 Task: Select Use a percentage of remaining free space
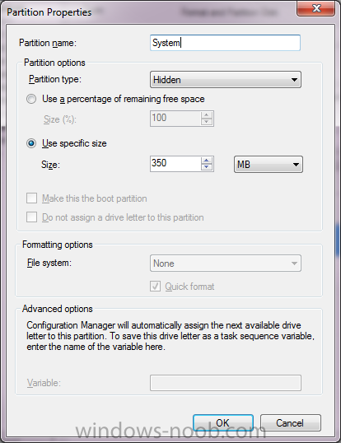[x=31, y=99]
